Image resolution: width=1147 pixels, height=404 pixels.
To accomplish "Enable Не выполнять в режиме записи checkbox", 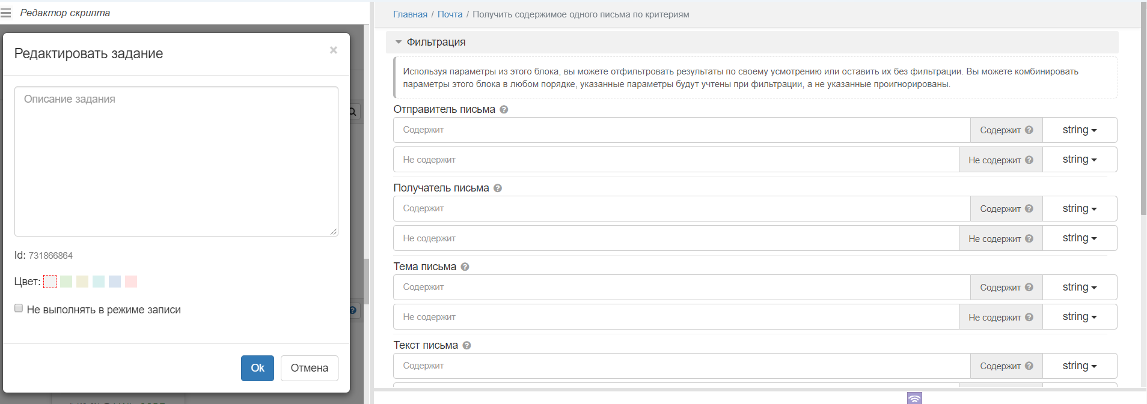I will coord(19,309).
